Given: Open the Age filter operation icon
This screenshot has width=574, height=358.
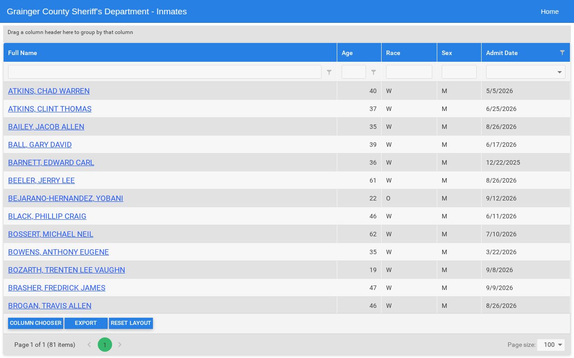Looking at the screenshot, I should [x=374, y=72].
